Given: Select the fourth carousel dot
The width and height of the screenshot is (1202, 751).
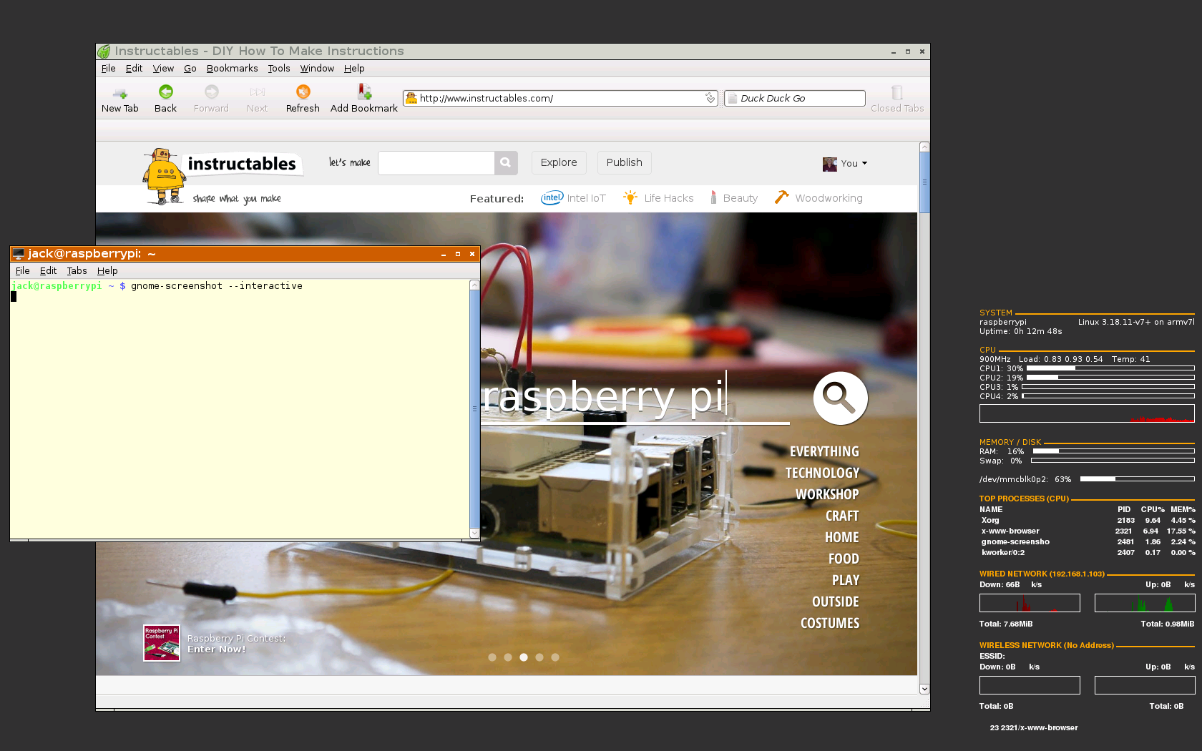Looking at the screenshot, I should (539, 657).
